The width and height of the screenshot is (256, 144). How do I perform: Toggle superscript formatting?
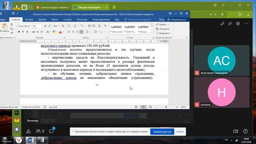click(42, 32)
